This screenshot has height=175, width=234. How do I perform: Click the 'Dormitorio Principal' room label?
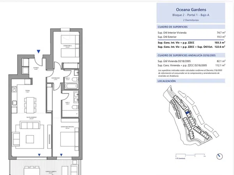pyautogui.click(x=67, y=128)
